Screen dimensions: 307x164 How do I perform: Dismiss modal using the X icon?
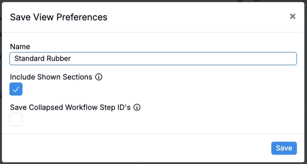pos(292,16)
